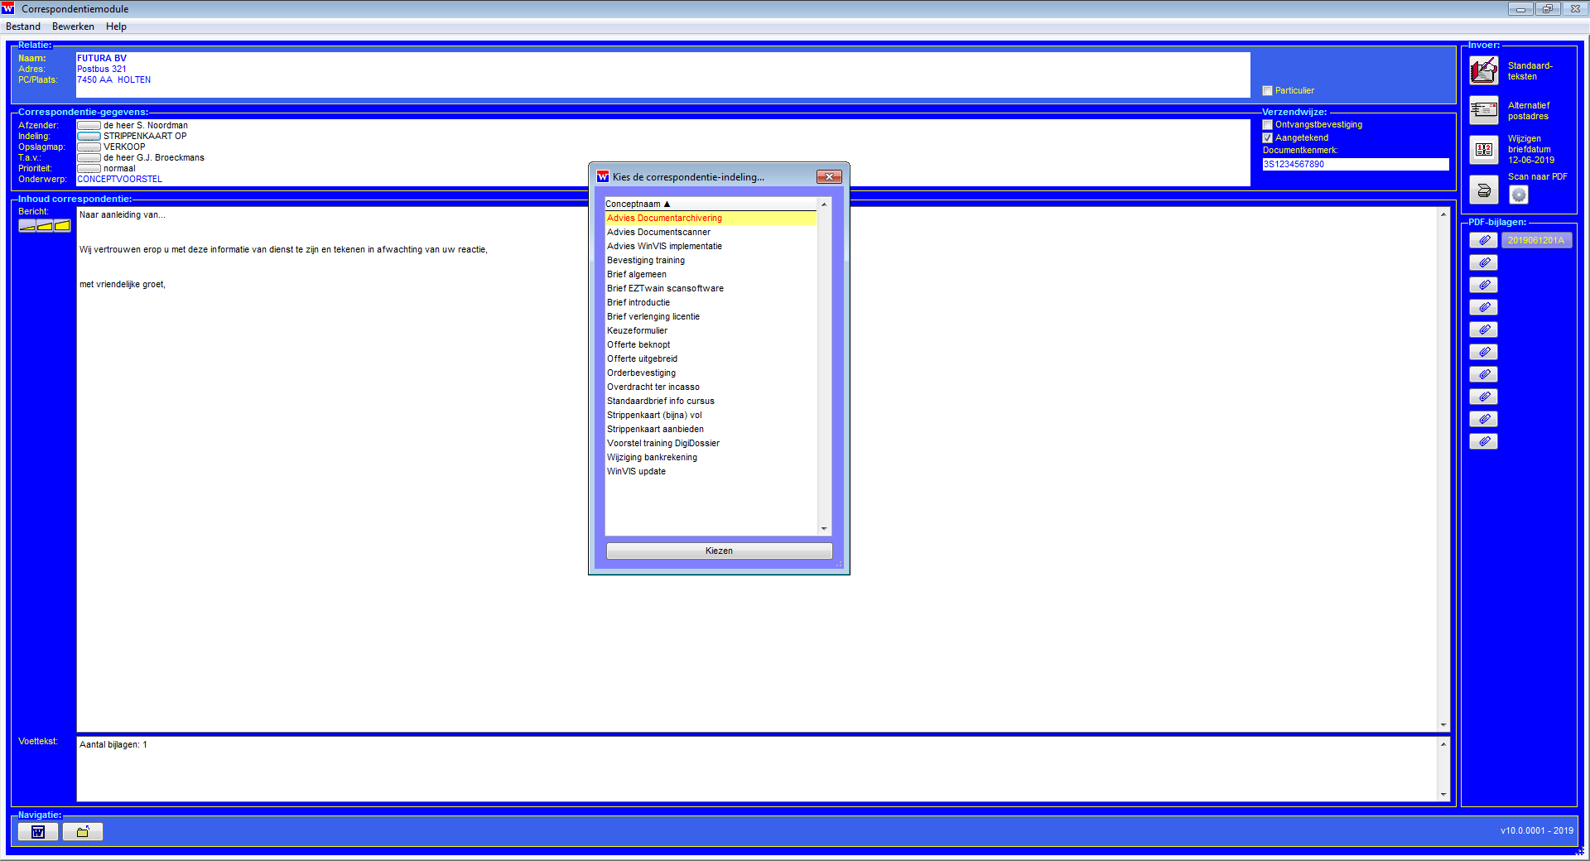The height and width of the screenshot is (861, 1590).
Task: Select Strippenkaart (bijna) vol
Action: (711, 416)
